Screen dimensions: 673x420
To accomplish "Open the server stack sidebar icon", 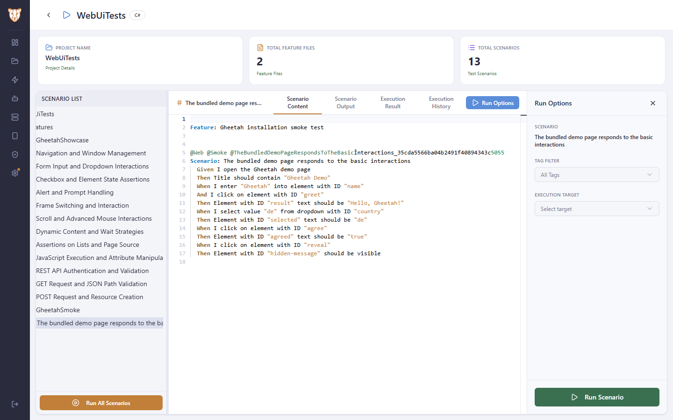I will point(15,117).
